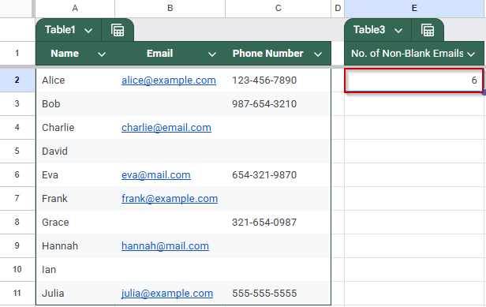Select row 11 header
Screen dimensions: 486x307
[x=17, y=293]
